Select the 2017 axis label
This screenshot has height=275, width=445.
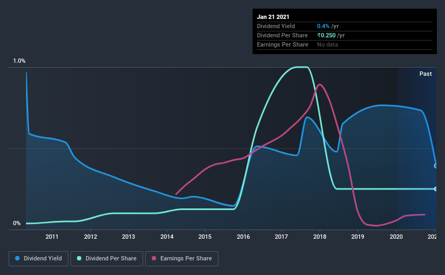pos(281,237)
